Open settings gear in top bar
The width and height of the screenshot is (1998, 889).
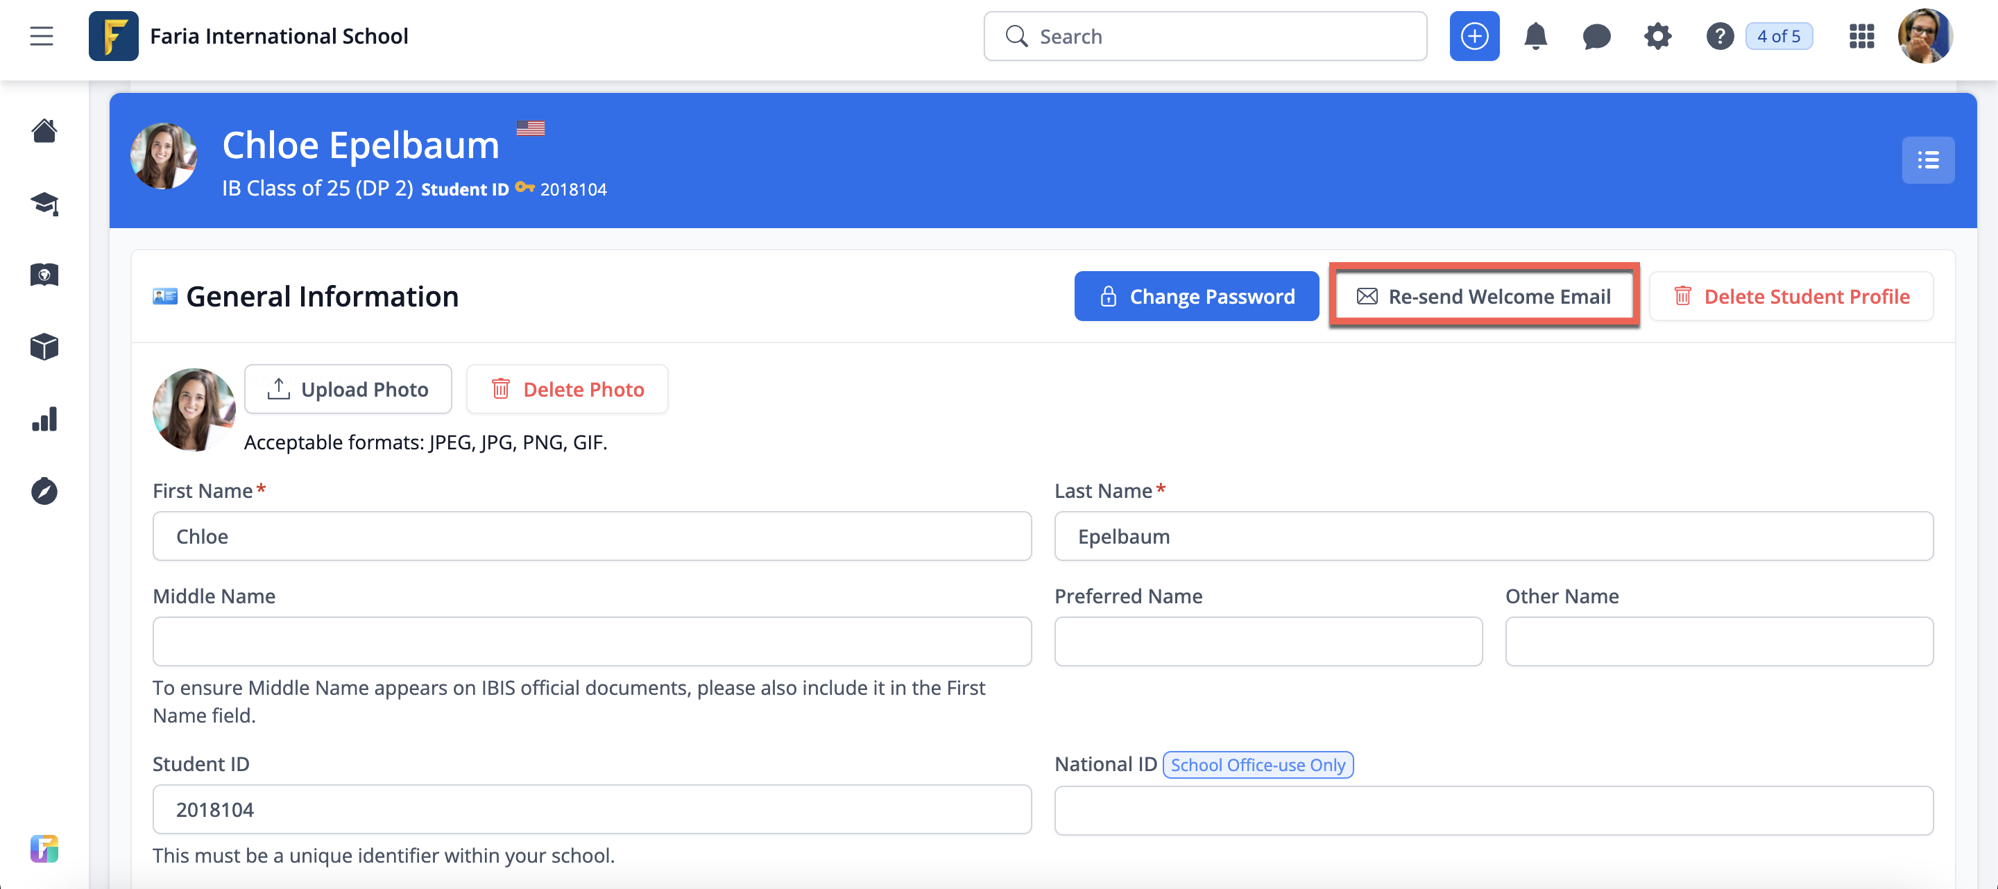pyautogui.click(x=1657, y=37)
